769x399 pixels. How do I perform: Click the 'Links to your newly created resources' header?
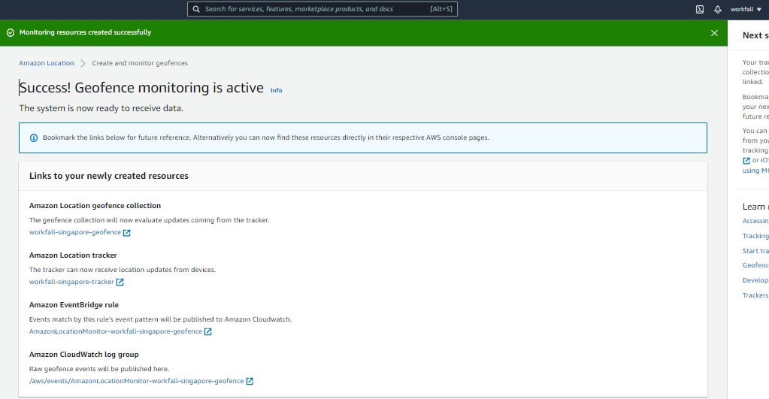[x=109, y=176]
